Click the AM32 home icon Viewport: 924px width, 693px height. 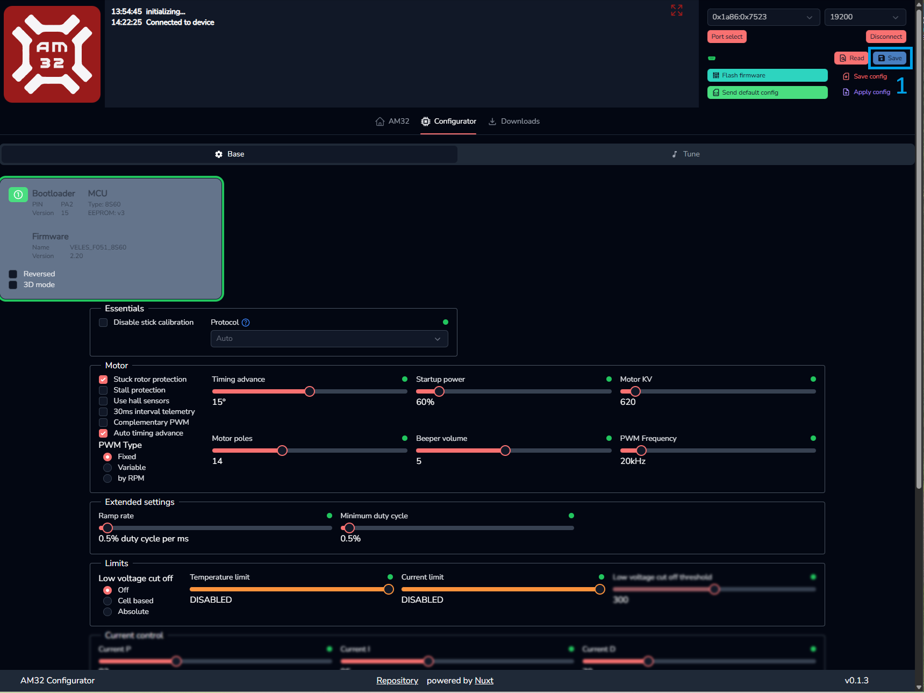click(x=380, y=122)
